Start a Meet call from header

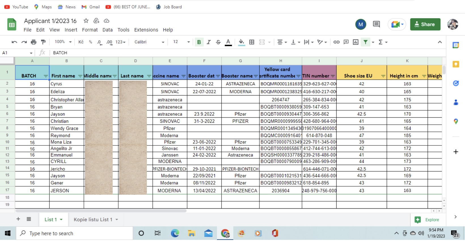[x=397, y=24]
